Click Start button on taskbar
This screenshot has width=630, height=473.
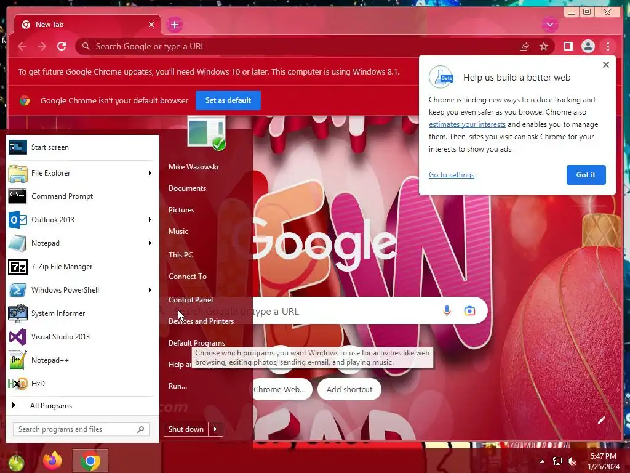tap(16, 462)
